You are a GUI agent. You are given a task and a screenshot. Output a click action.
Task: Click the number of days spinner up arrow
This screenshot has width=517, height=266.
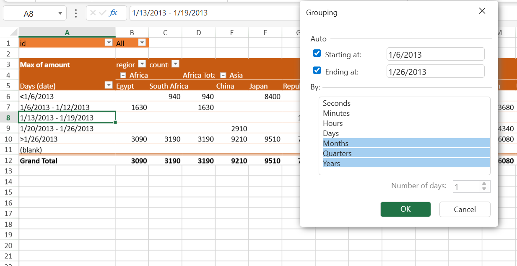484,184
